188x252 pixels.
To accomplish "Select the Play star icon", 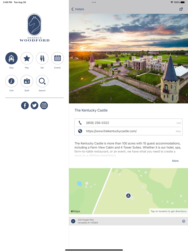I will point(27,58).
